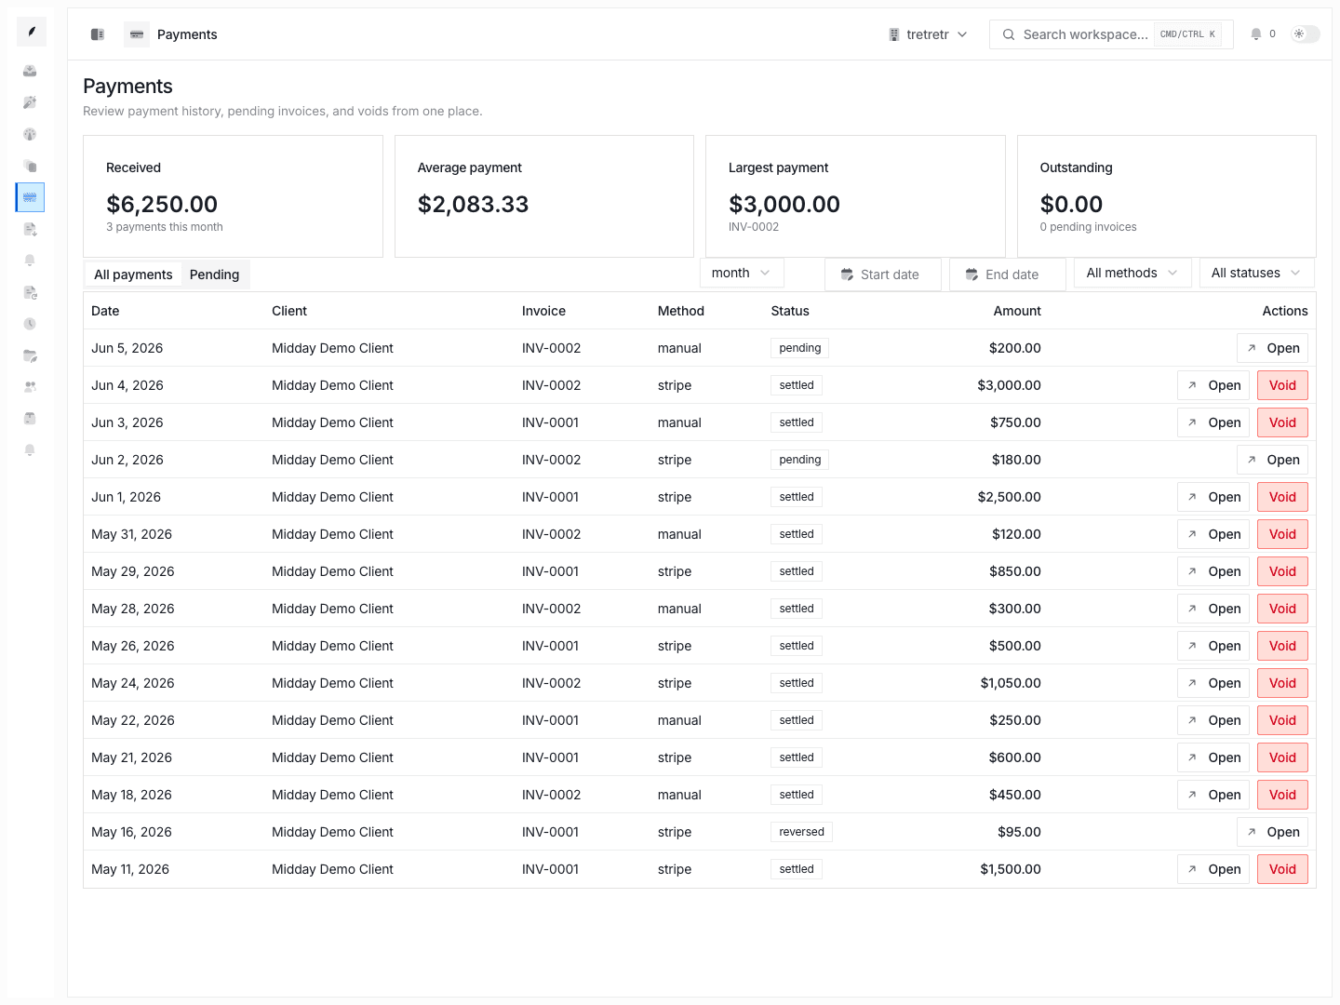Open the upper bell sidebar icon
The height and width of the screenshot is (1005, 1340).
point(30,261)
